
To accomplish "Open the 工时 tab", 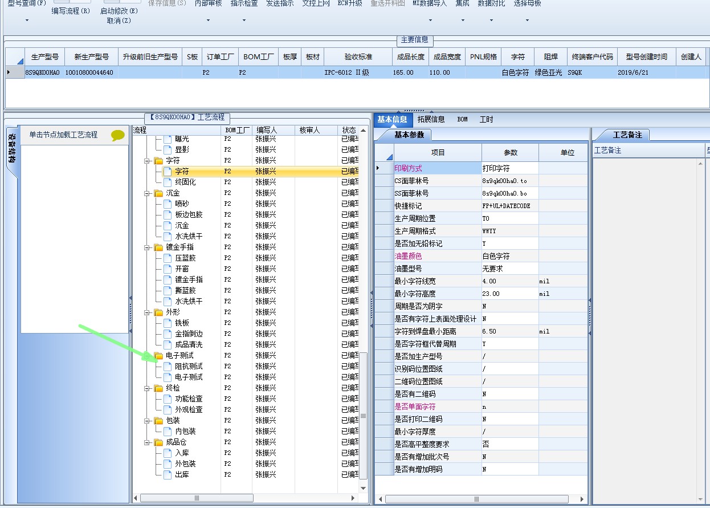I will coord(486,119).
